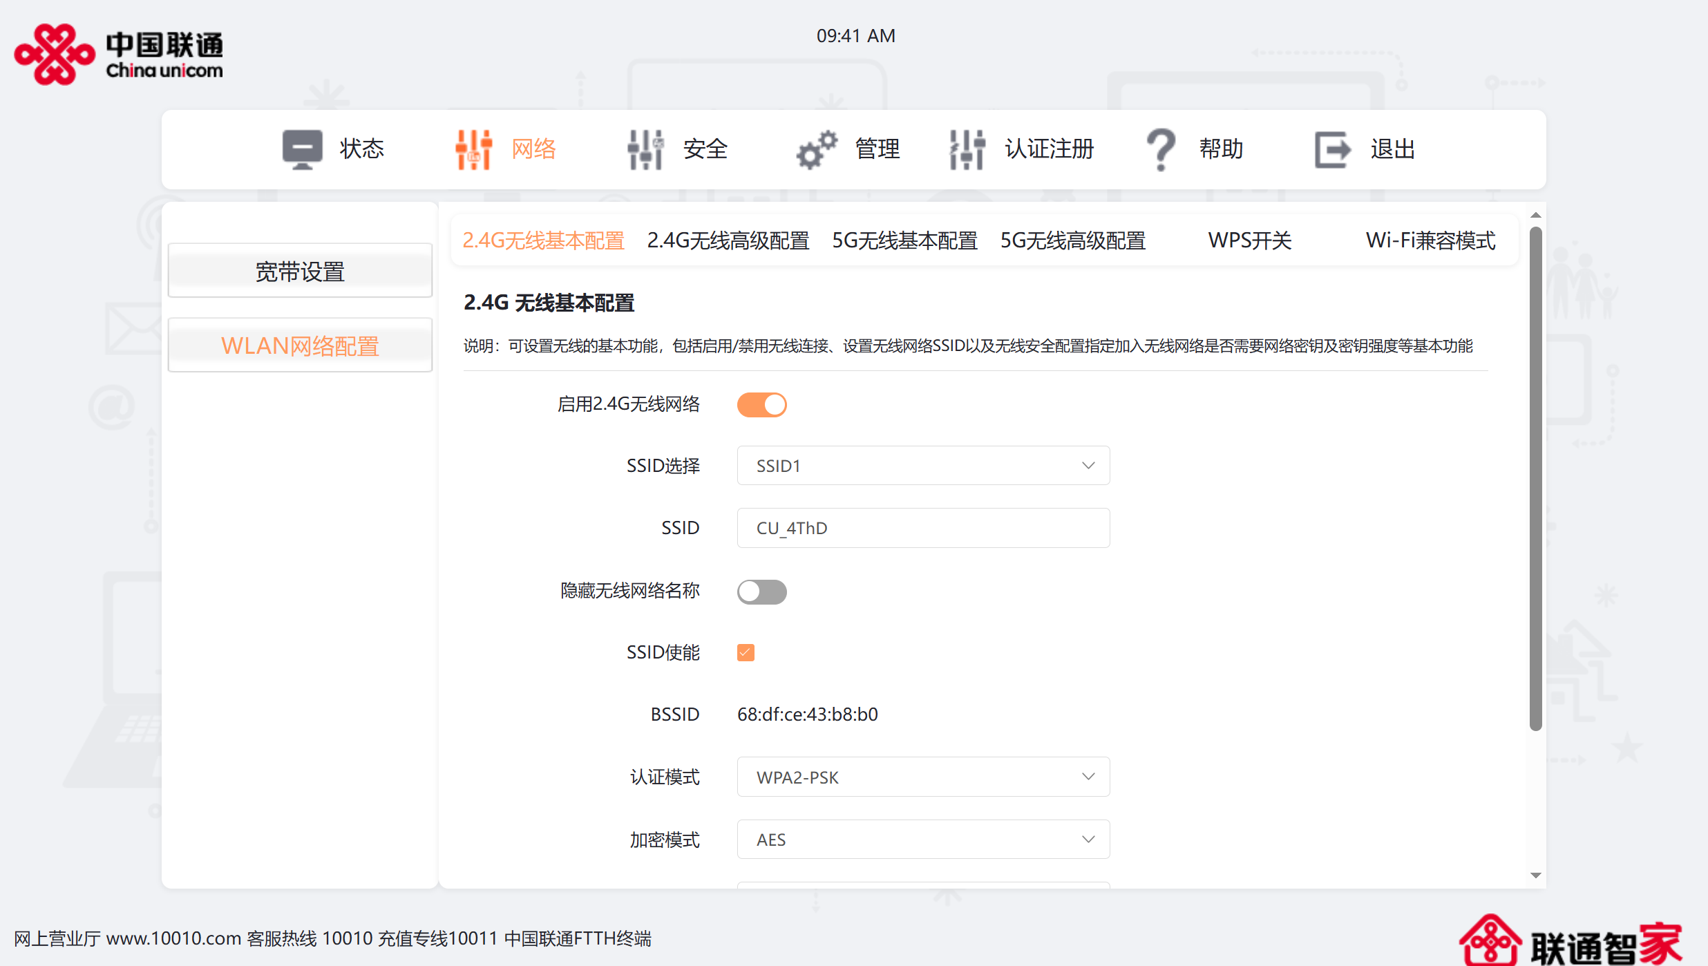Turn on 隐藏无线网络名称 toggle

[x=761, y=591]
